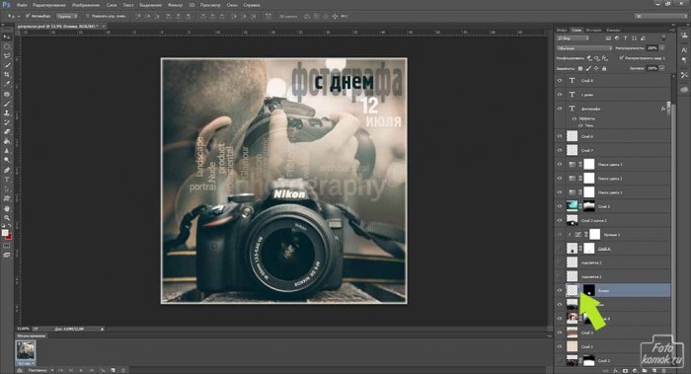Click the foreground color swatch

click(5, 233)
